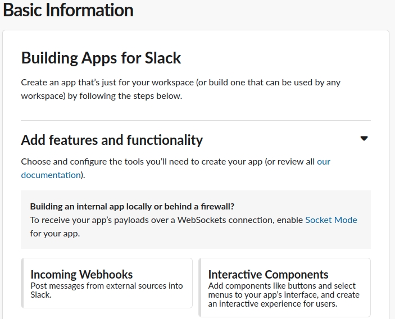Click the bold 'Building an internal app' question
The width and height of the screenshot is (395, 319).
point(132,207)
